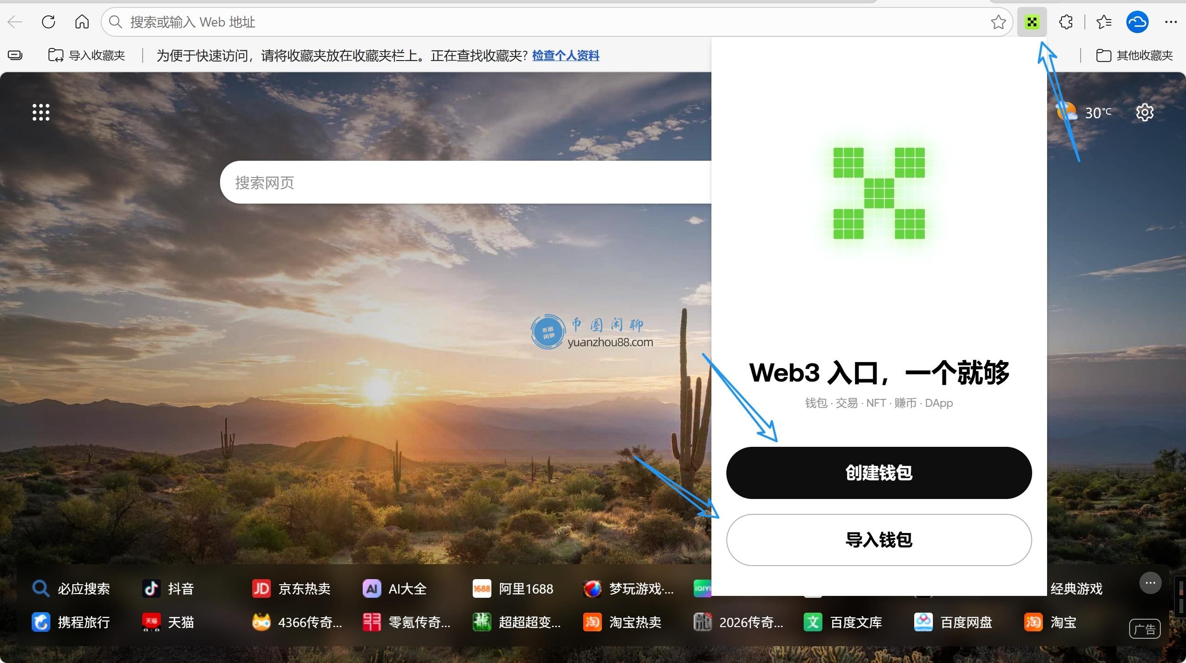Click the blue profile cloud icon
The width and height of the screenshot is (1186, 663).
[1137, 22]
